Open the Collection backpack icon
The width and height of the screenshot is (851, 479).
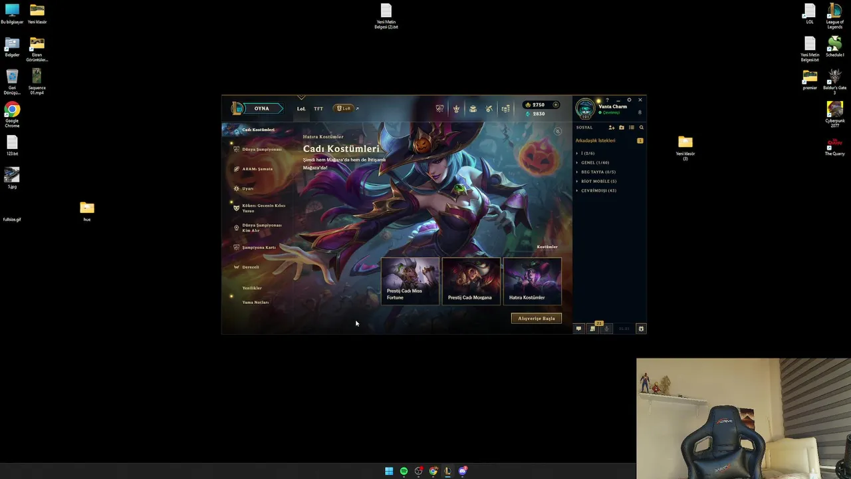473,108
